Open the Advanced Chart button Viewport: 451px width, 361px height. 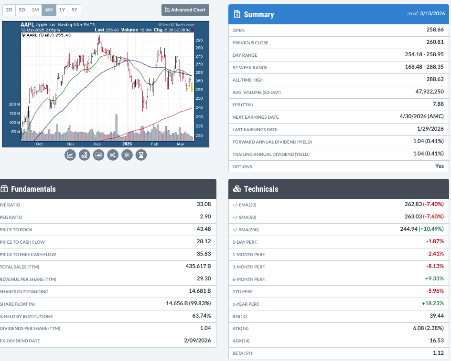185,10
